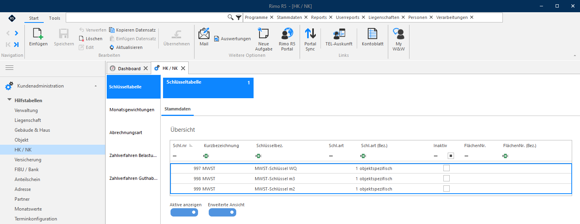Click Aktualisieren refresh icon

[112, 47]
